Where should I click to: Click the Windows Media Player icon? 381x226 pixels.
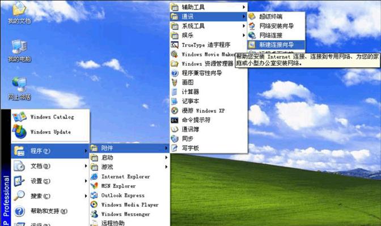tap(94, 205)
